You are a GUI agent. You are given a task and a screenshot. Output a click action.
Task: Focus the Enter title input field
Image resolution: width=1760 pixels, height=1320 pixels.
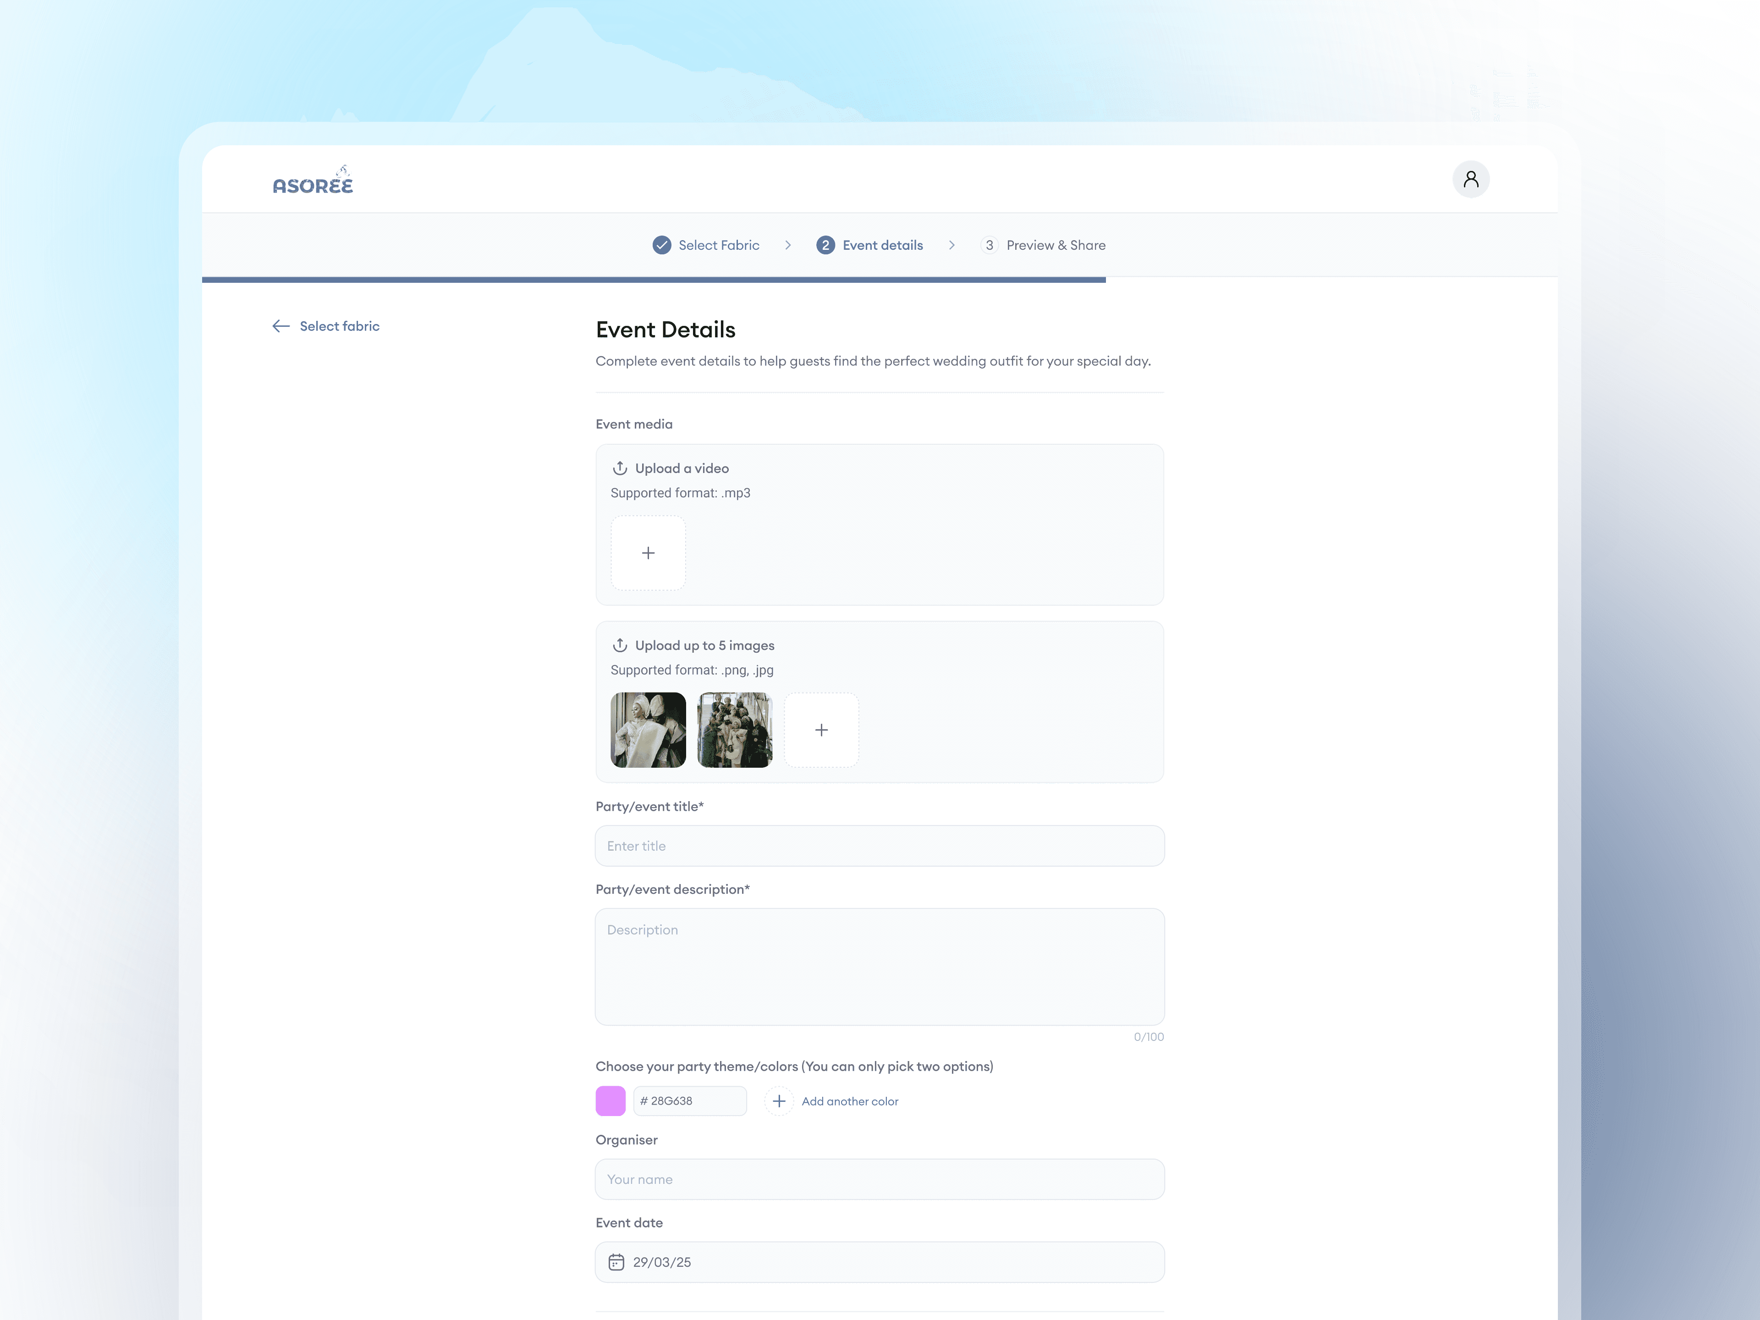pos(879,846)
